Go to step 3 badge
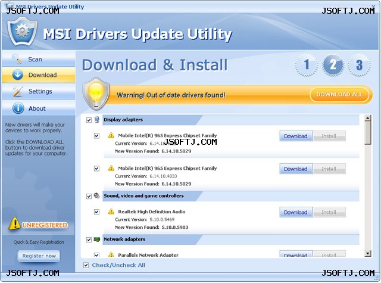Screen dimensions: 381x283 click(x=359, y=65)
